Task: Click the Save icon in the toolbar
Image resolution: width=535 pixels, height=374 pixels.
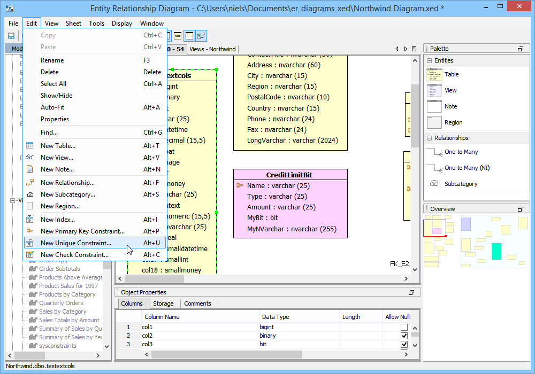Action: pos(11,36)
